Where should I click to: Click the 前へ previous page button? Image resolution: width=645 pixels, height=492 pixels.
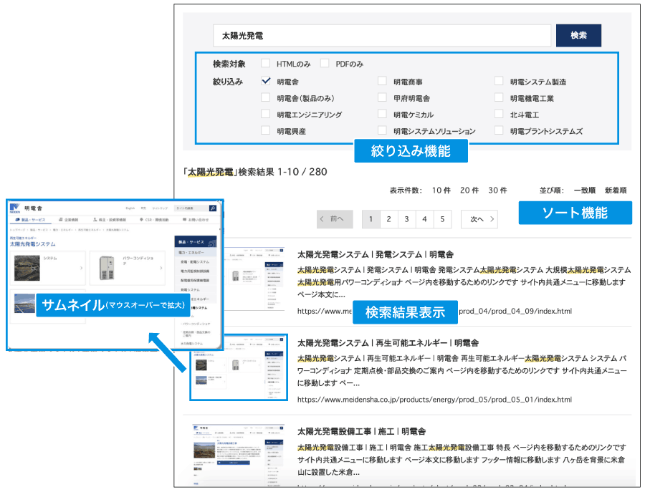click(335, 219)
